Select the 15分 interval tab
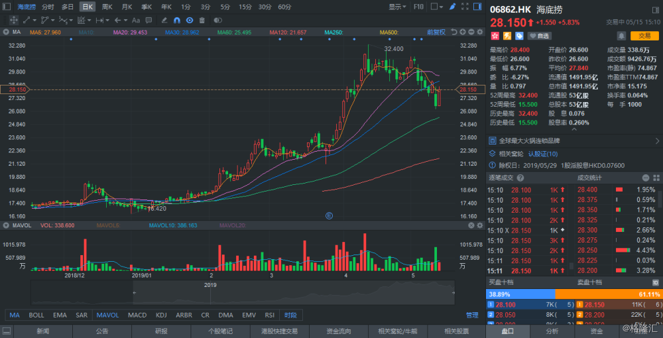663x338 pixels. (x=245, y=7)
